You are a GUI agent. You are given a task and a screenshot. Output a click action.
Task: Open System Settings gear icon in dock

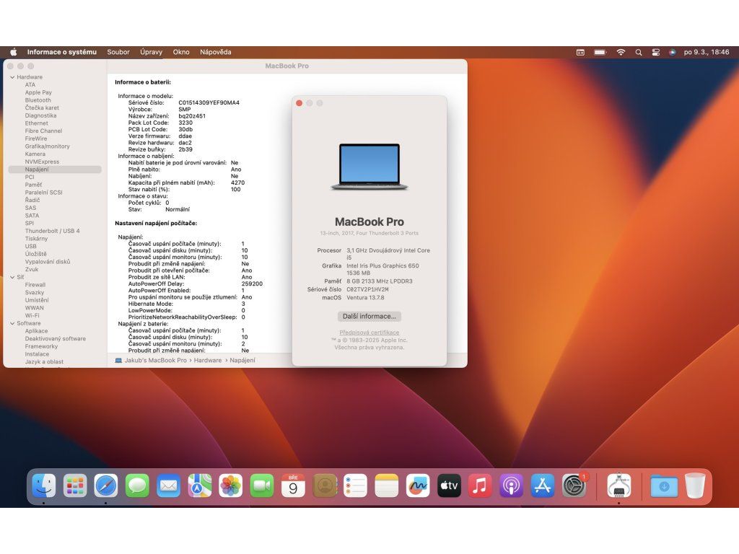point(574,485)
